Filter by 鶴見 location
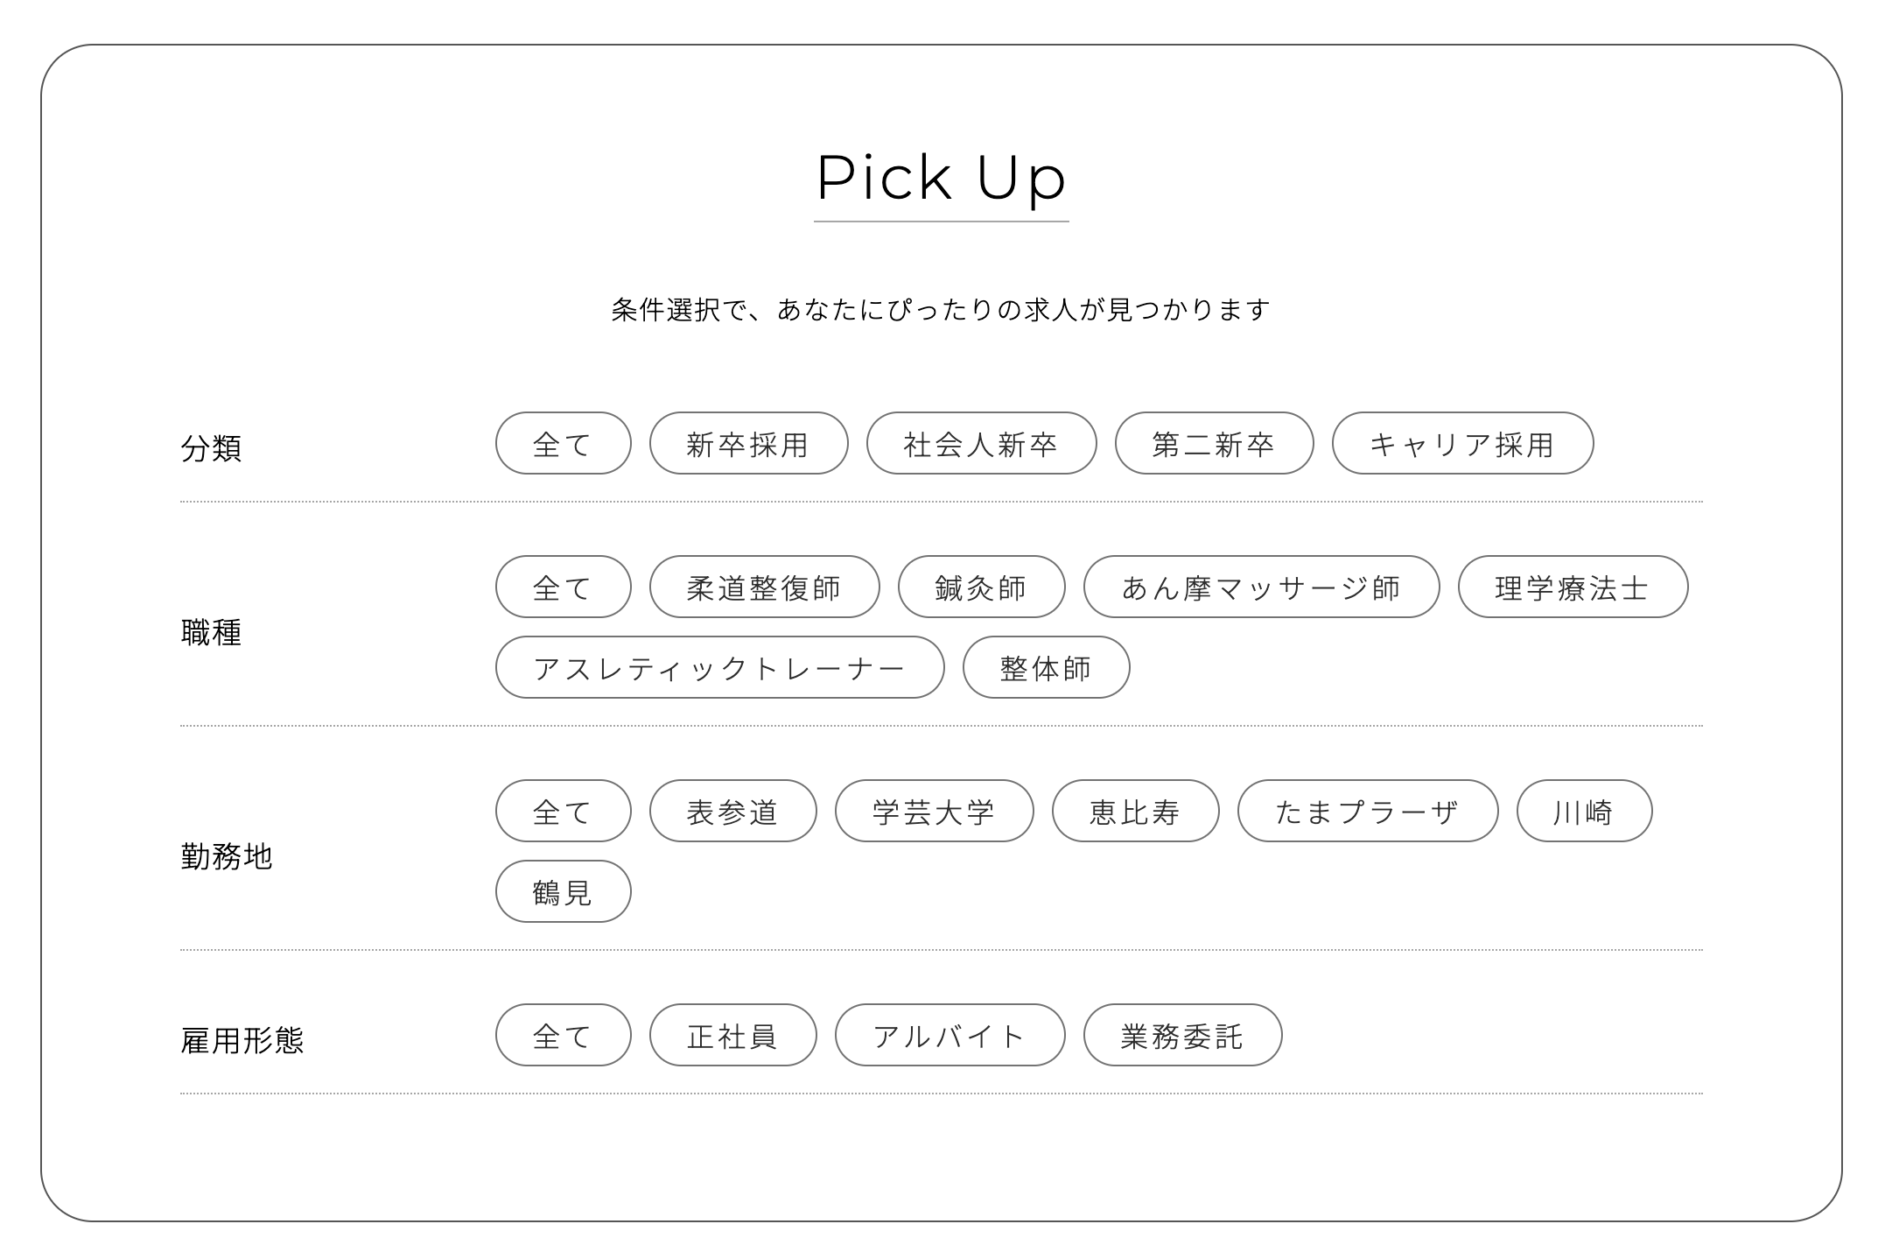The width and height of the screenshot is (1892, 1252). click(x=563, y=892)
